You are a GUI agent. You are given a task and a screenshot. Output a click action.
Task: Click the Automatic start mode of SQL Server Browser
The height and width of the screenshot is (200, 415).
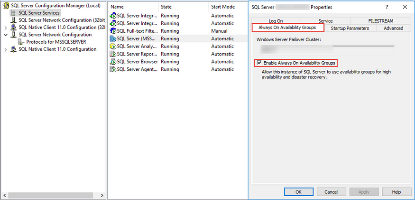click(222, 62)
